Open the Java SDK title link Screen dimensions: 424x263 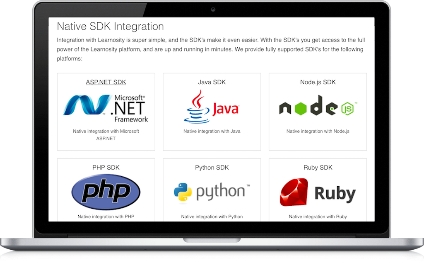212,82
